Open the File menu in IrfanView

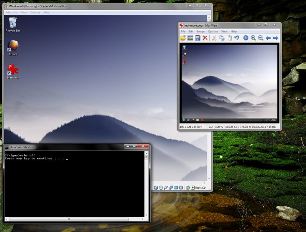(183, 32)
